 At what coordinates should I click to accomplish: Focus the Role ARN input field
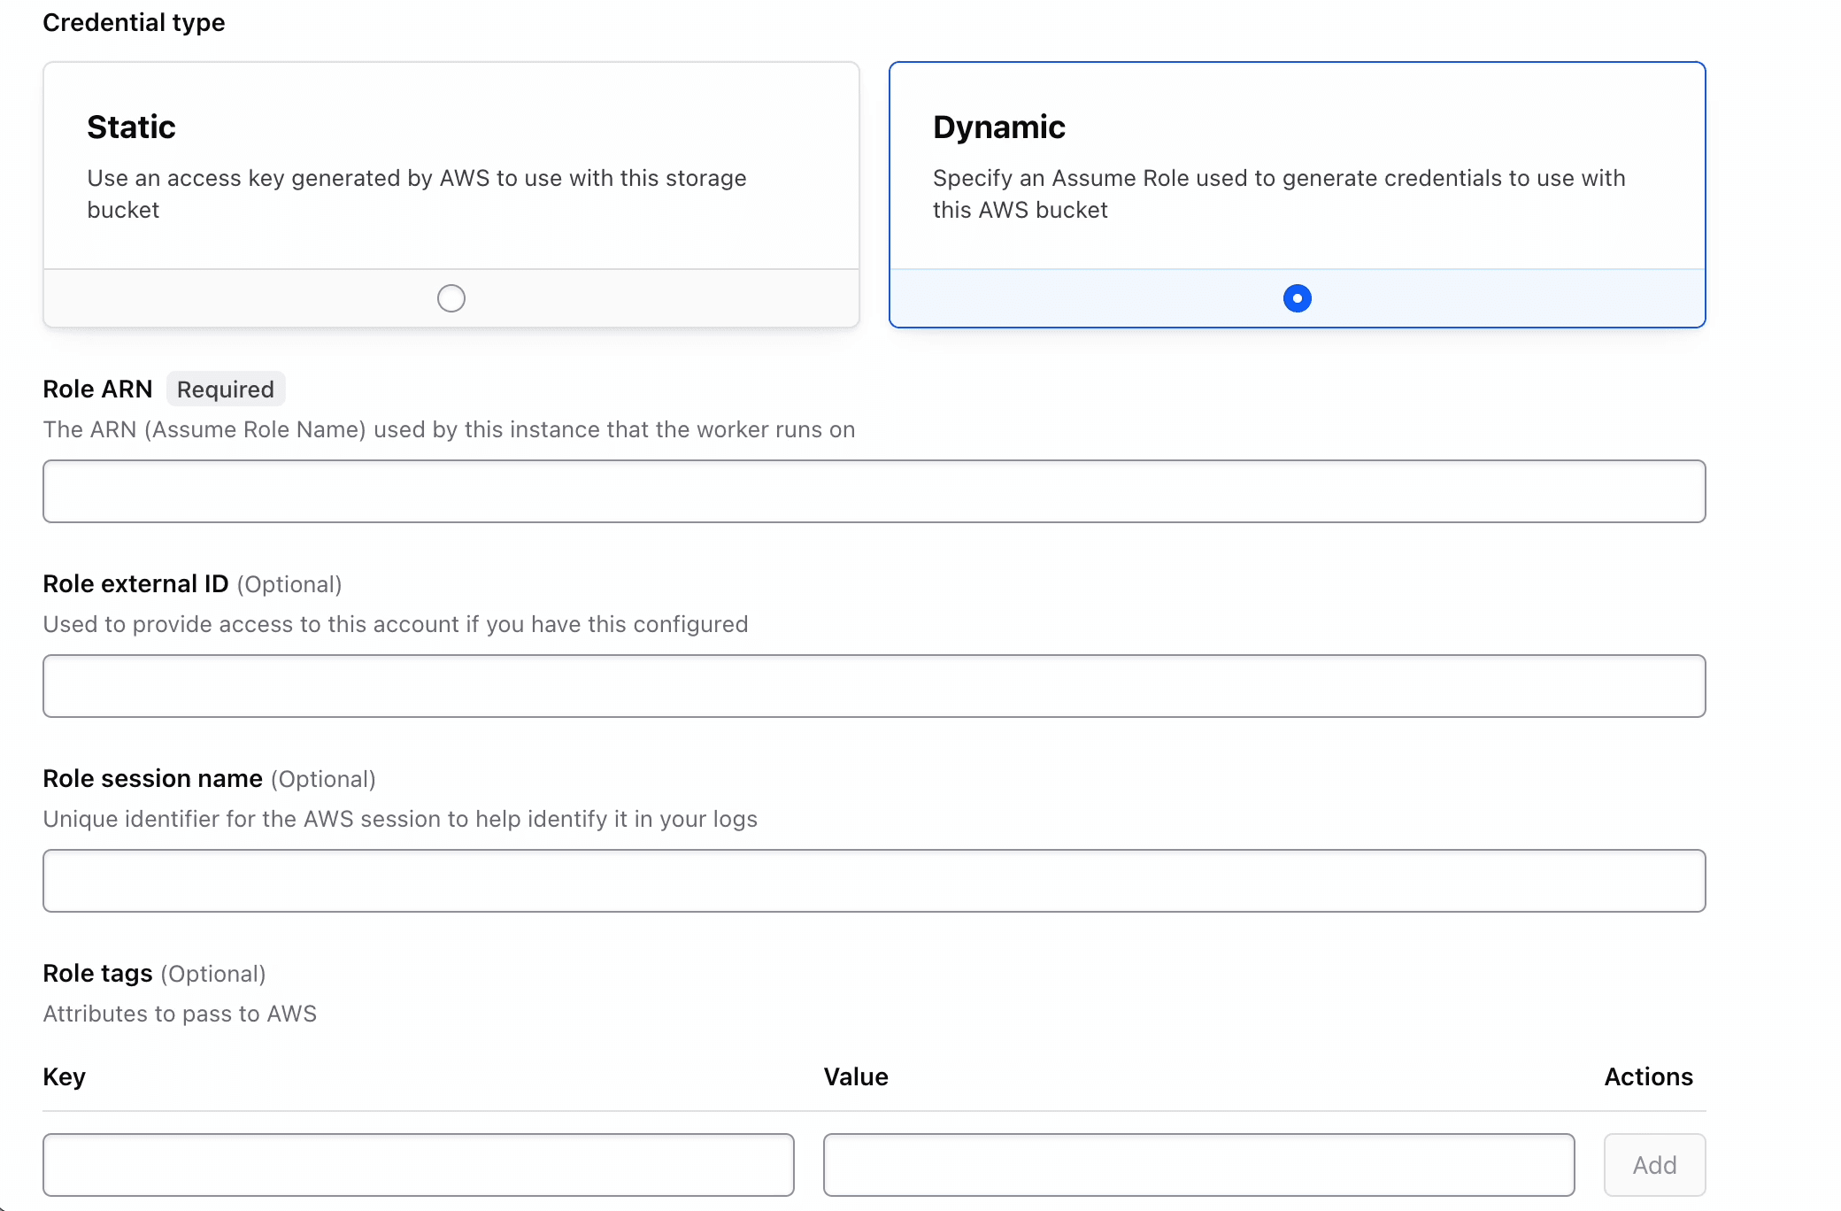[x=874, y=491]
